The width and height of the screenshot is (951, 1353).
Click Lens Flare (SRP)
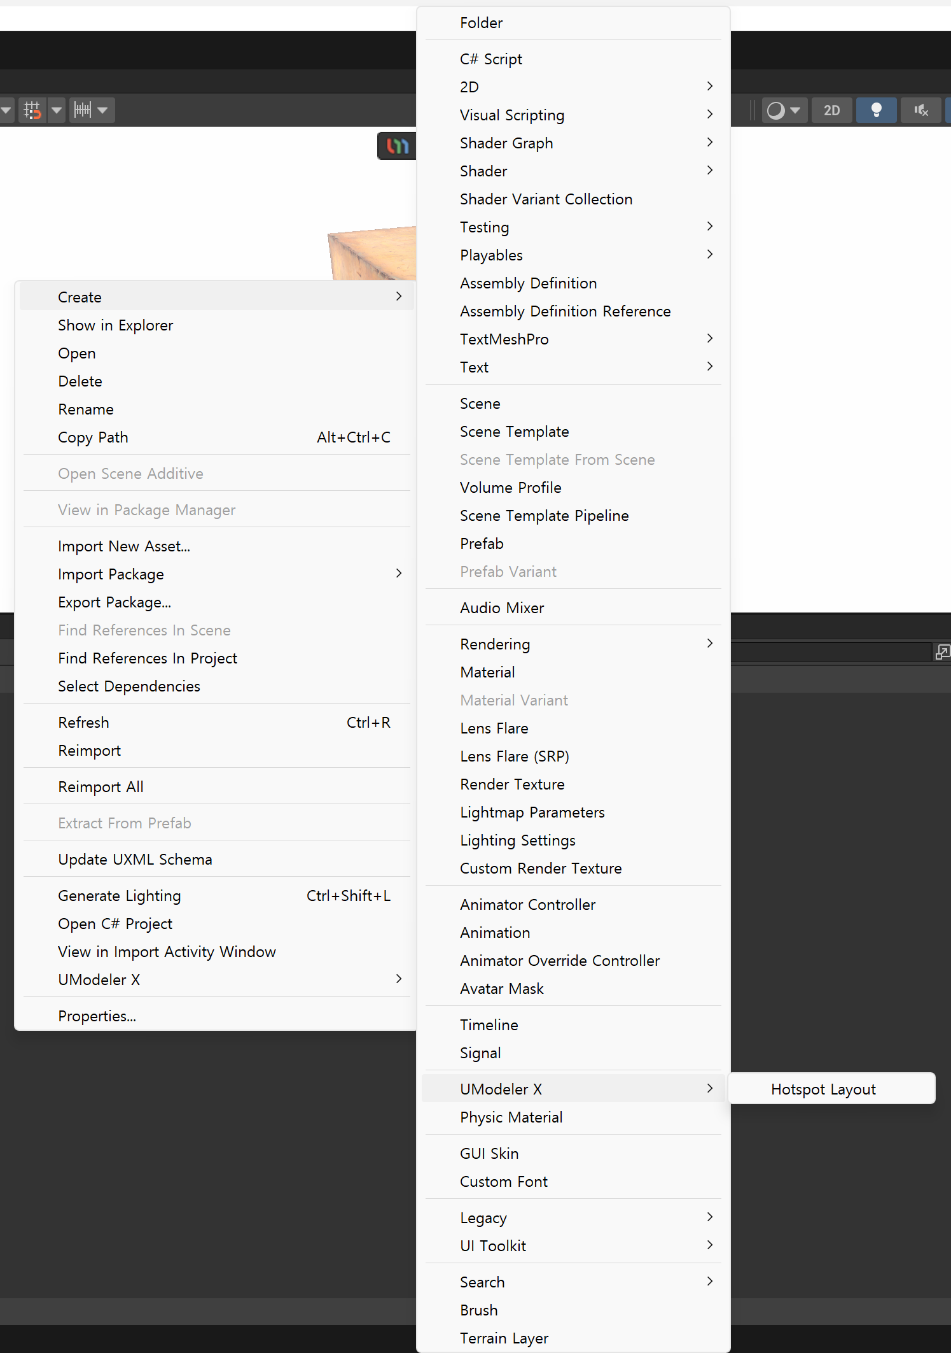click(573, 756)
